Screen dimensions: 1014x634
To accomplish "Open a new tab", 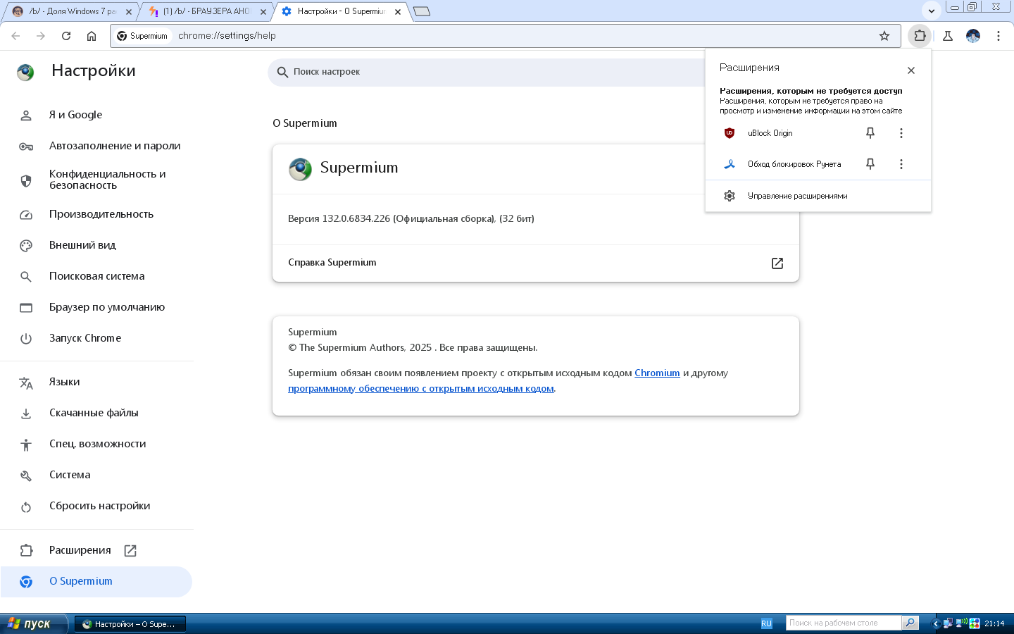I will click(422, 11).
